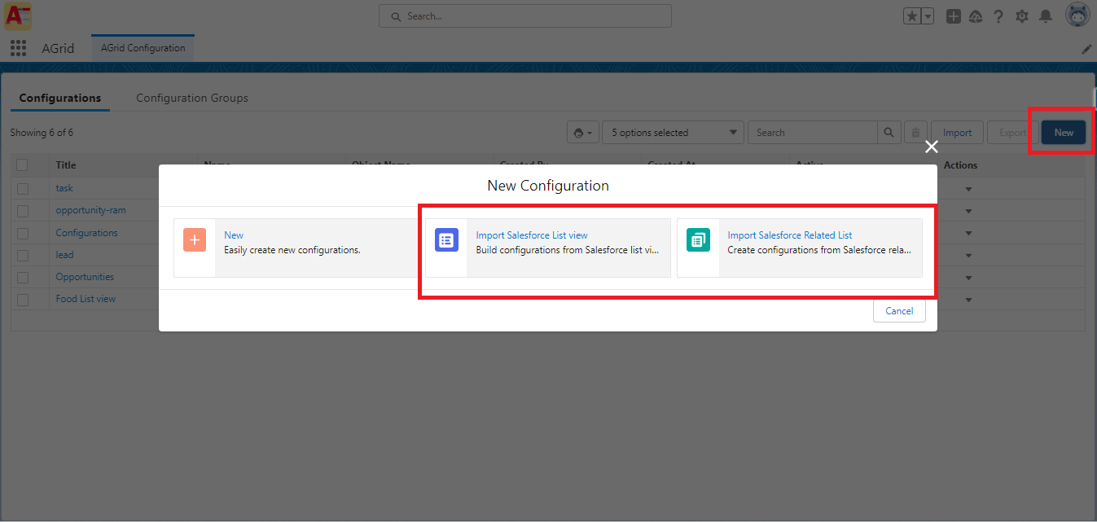The image size is (1097, 522).
Task: Open the lead configuration link
Action: click(64, 255)
